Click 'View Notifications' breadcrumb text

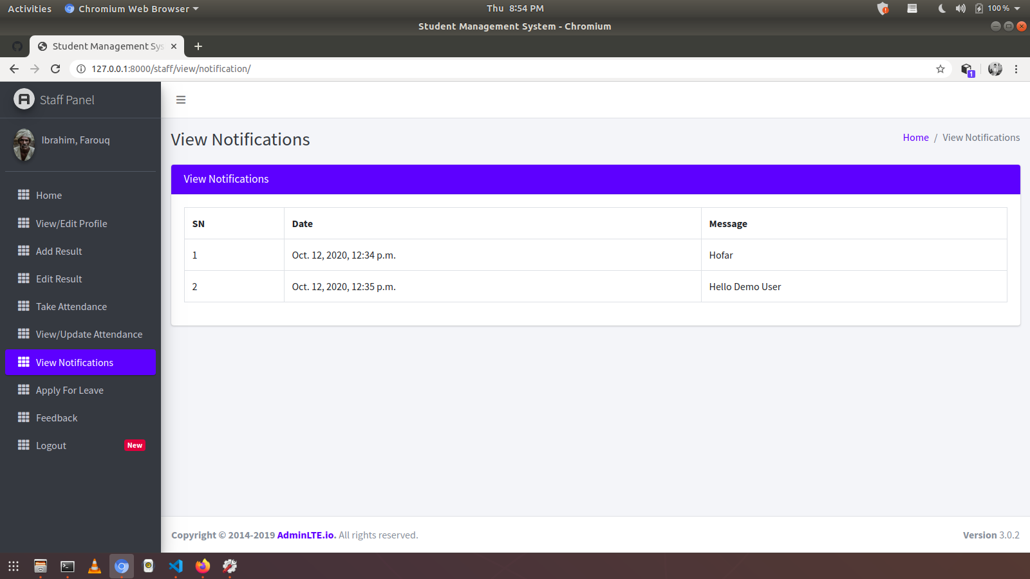981,138
